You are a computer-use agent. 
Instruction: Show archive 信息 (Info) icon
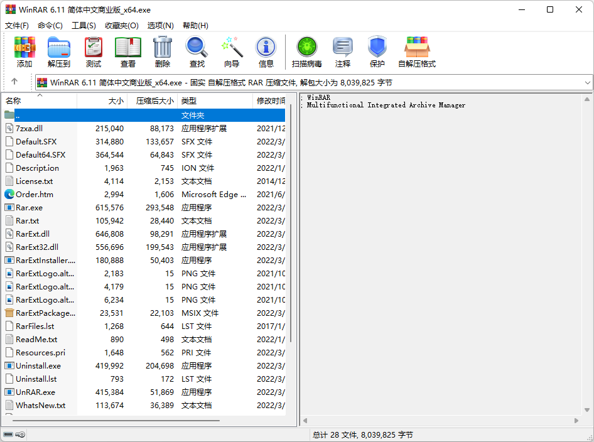click(266, 48)
